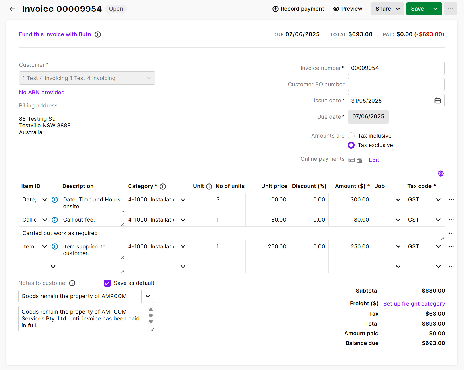Expand Notes to customer template dropdown
This screenshot has width=464, height=370.
click(148, 296)
